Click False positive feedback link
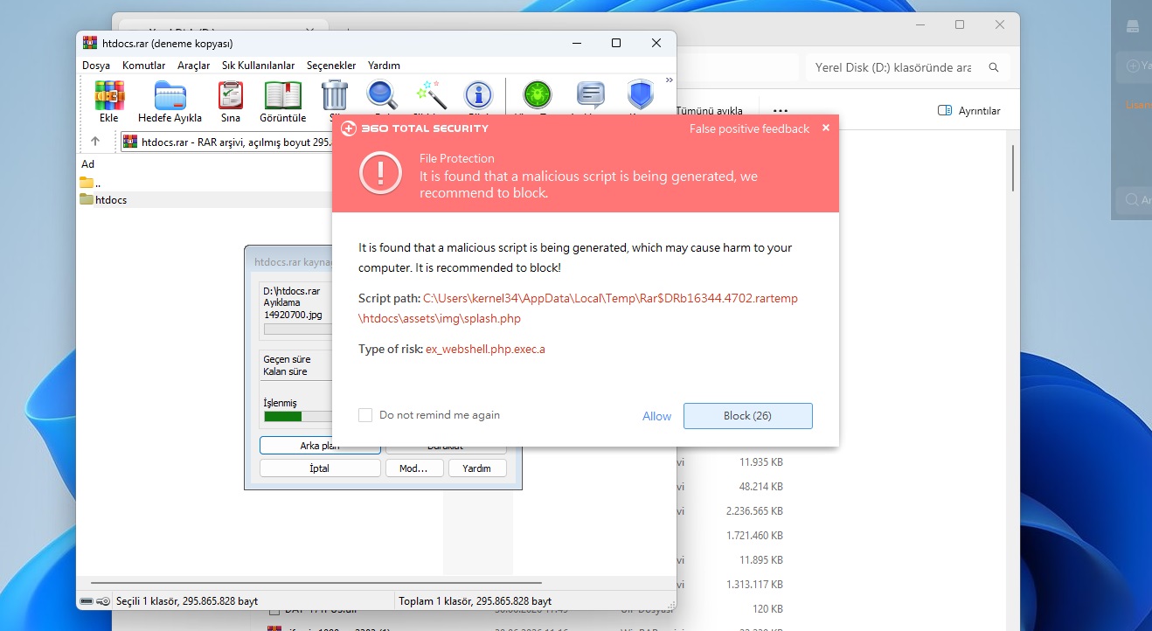Image resolution: width=1152 pixels, height=631 pixels. coord(749,128)
